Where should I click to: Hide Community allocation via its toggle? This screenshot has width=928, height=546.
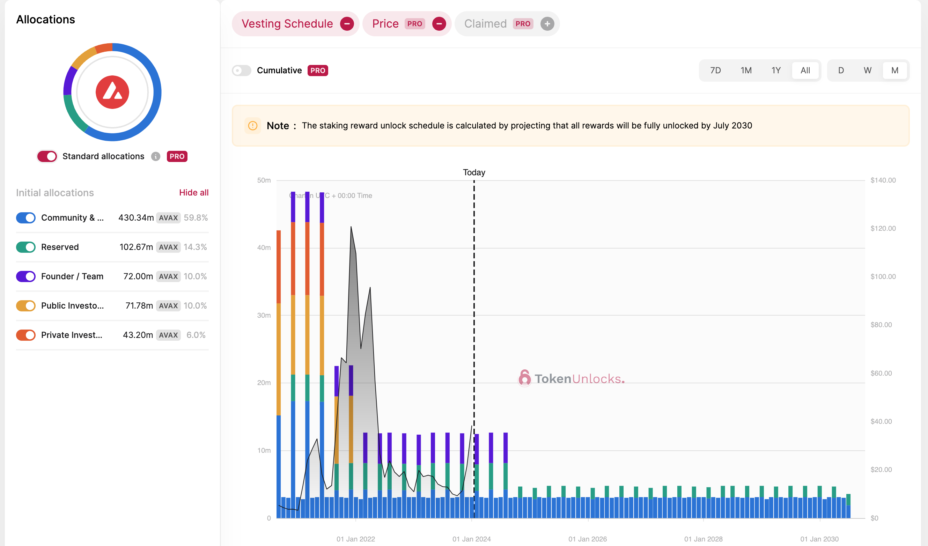(26, 217)
